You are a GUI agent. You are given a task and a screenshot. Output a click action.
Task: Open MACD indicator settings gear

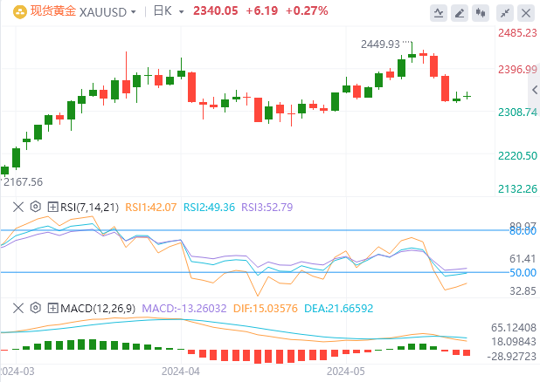click(x=36, y=308)
